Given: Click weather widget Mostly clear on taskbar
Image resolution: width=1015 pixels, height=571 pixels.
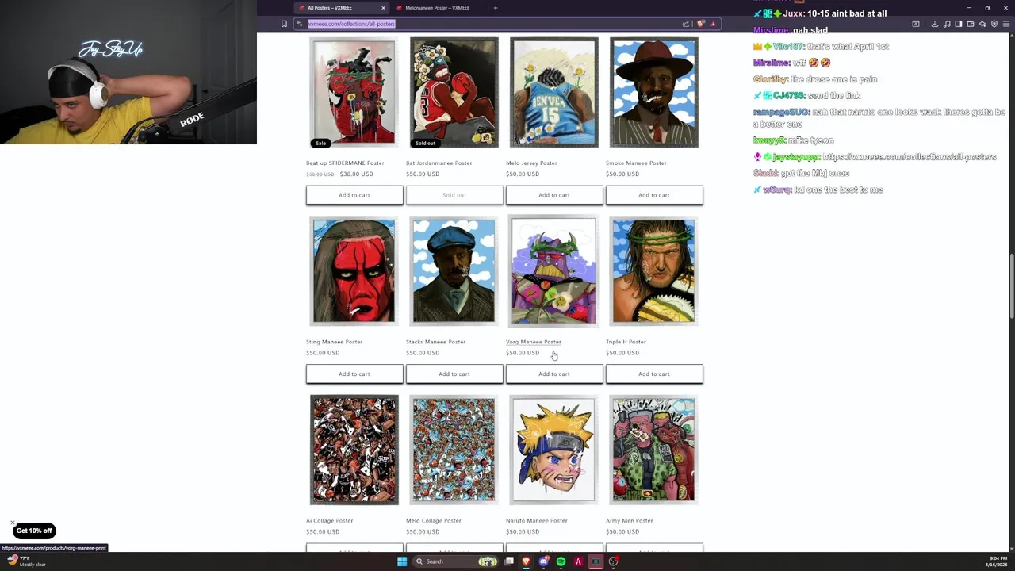Looking at the screenshot, I should tap(25, 561).
